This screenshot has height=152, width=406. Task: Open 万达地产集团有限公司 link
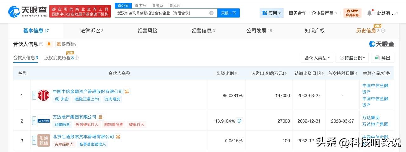coord(75,117)
